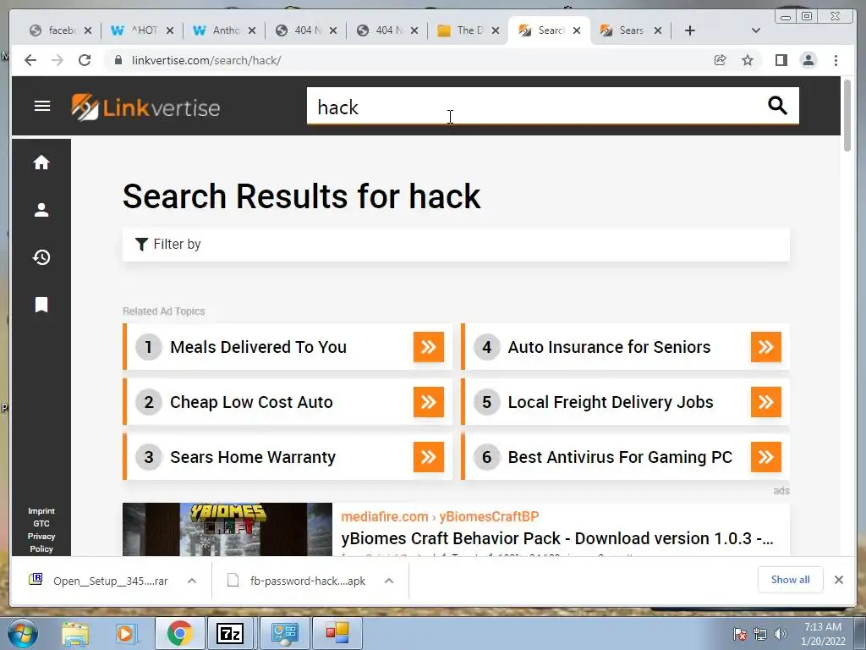The height and width of the screenshot is (650, 866).
Task: Open Sears Home Warranty arrow button
Action: 429,457
